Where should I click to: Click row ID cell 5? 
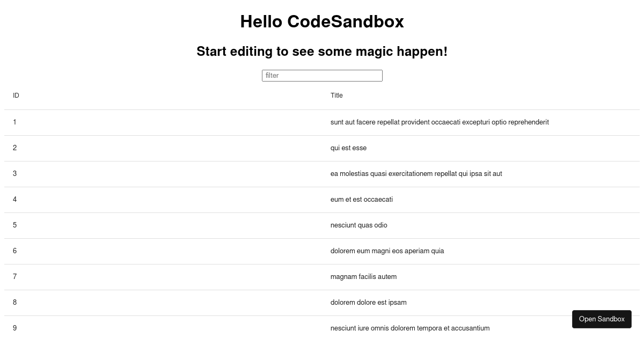(x=163, y=225)
